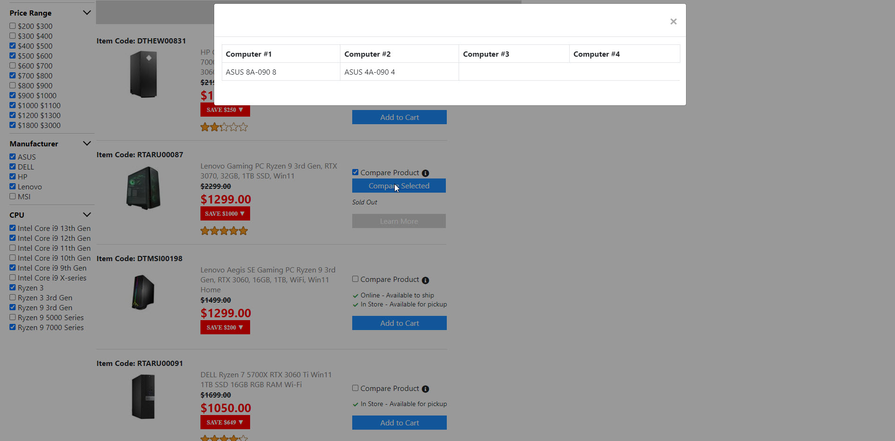This screenshot has height=441, width=895.
Task: Collapse the Manufacturer filter section
Action: tap(87, 144)
